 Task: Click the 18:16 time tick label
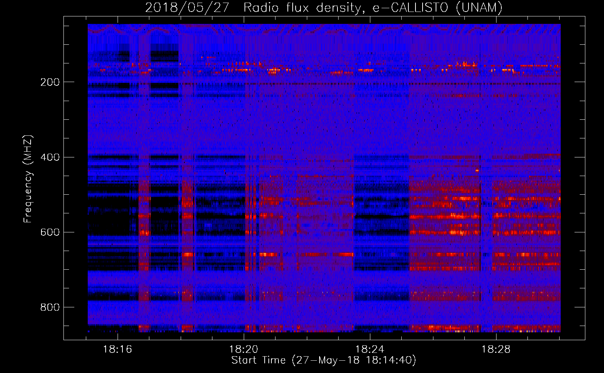[x=118, y=350]
